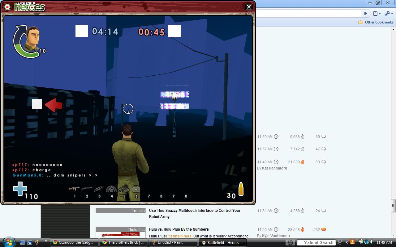Click the bullet ammo icon
Screen dimensions: 396x247
pyautogui.click(x=241, y=189)
